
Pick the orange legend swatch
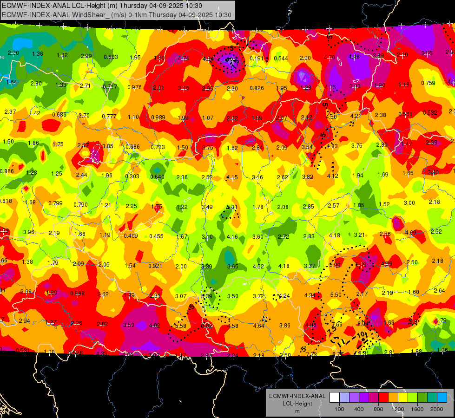pyautogui.click(x=393, y=397)
